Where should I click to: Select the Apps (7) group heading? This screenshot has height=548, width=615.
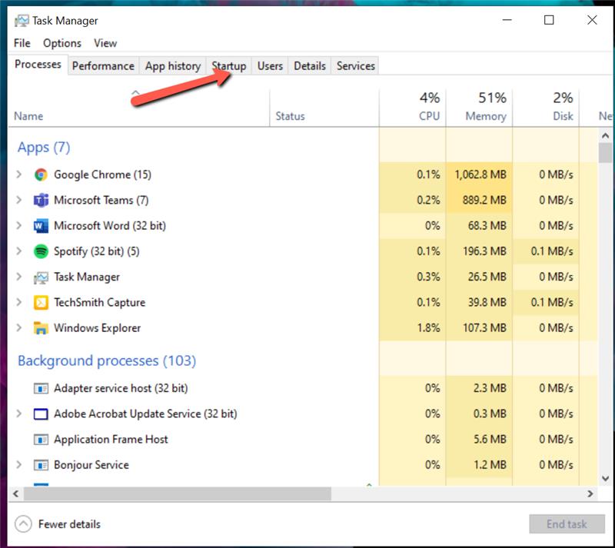44,148
